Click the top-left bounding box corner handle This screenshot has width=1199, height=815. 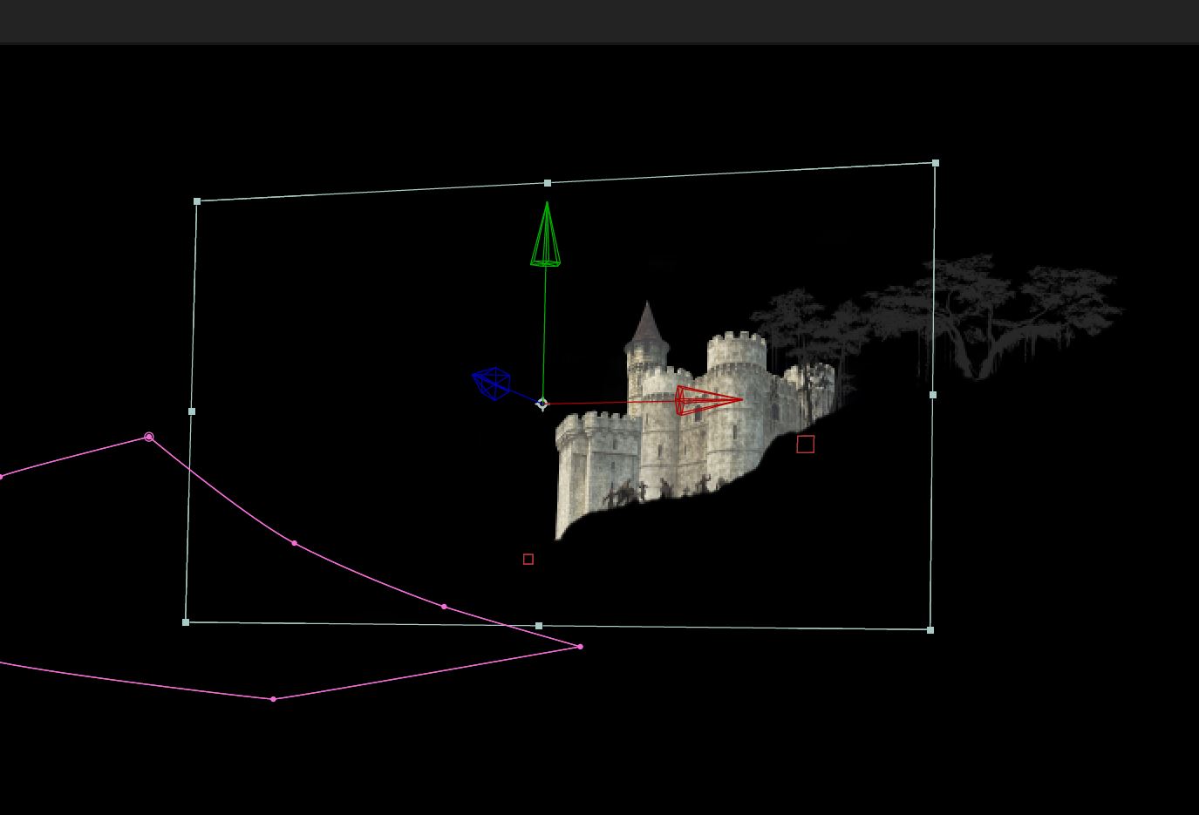pyautogui.click(x=197, y=201)
